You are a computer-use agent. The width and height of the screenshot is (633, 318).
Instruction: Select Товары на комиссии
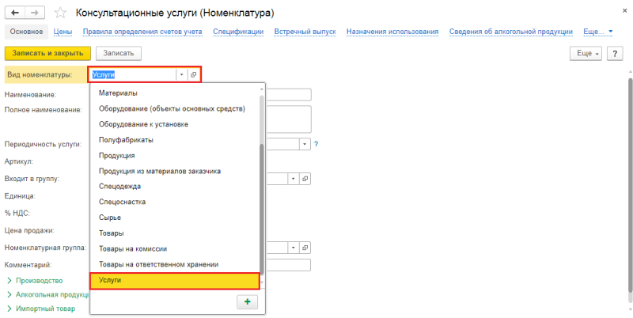[174, 249]
